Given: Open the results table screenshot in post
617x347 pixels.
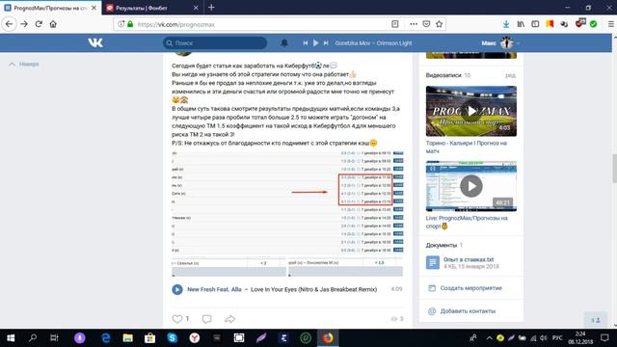Looking at the screenshot, I should (x=287, y=201).
